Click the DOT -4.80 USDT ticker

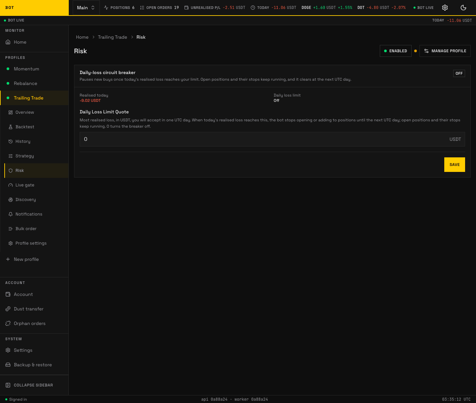(381, 8)
